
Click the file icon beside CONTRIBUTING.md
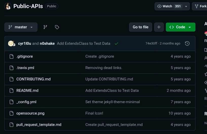pyautogui.click(x=11, y=79)
